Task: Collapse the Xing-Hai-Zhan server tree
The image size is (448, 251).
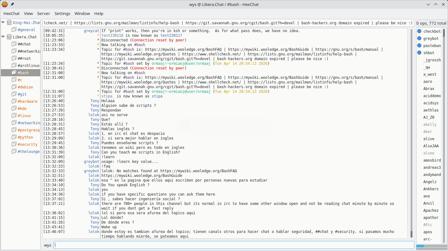Action: pos(3,22)
